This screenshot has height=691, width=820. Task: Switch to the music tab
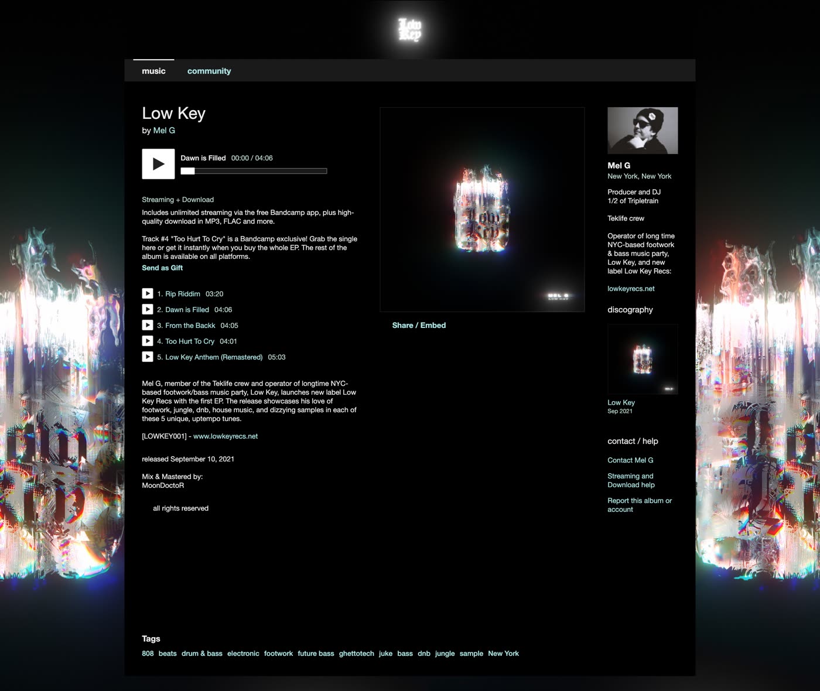(153, 71)
